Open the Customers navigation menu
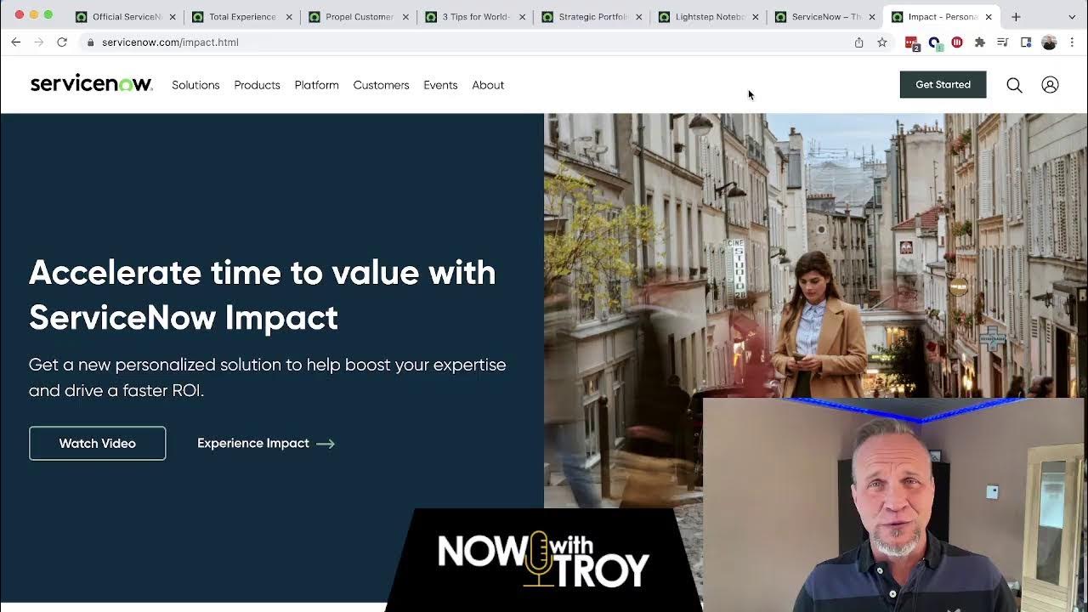Image resolution: width=1088 pixels, height=612 pixels. pyautogui.click(x=381, y=85)
